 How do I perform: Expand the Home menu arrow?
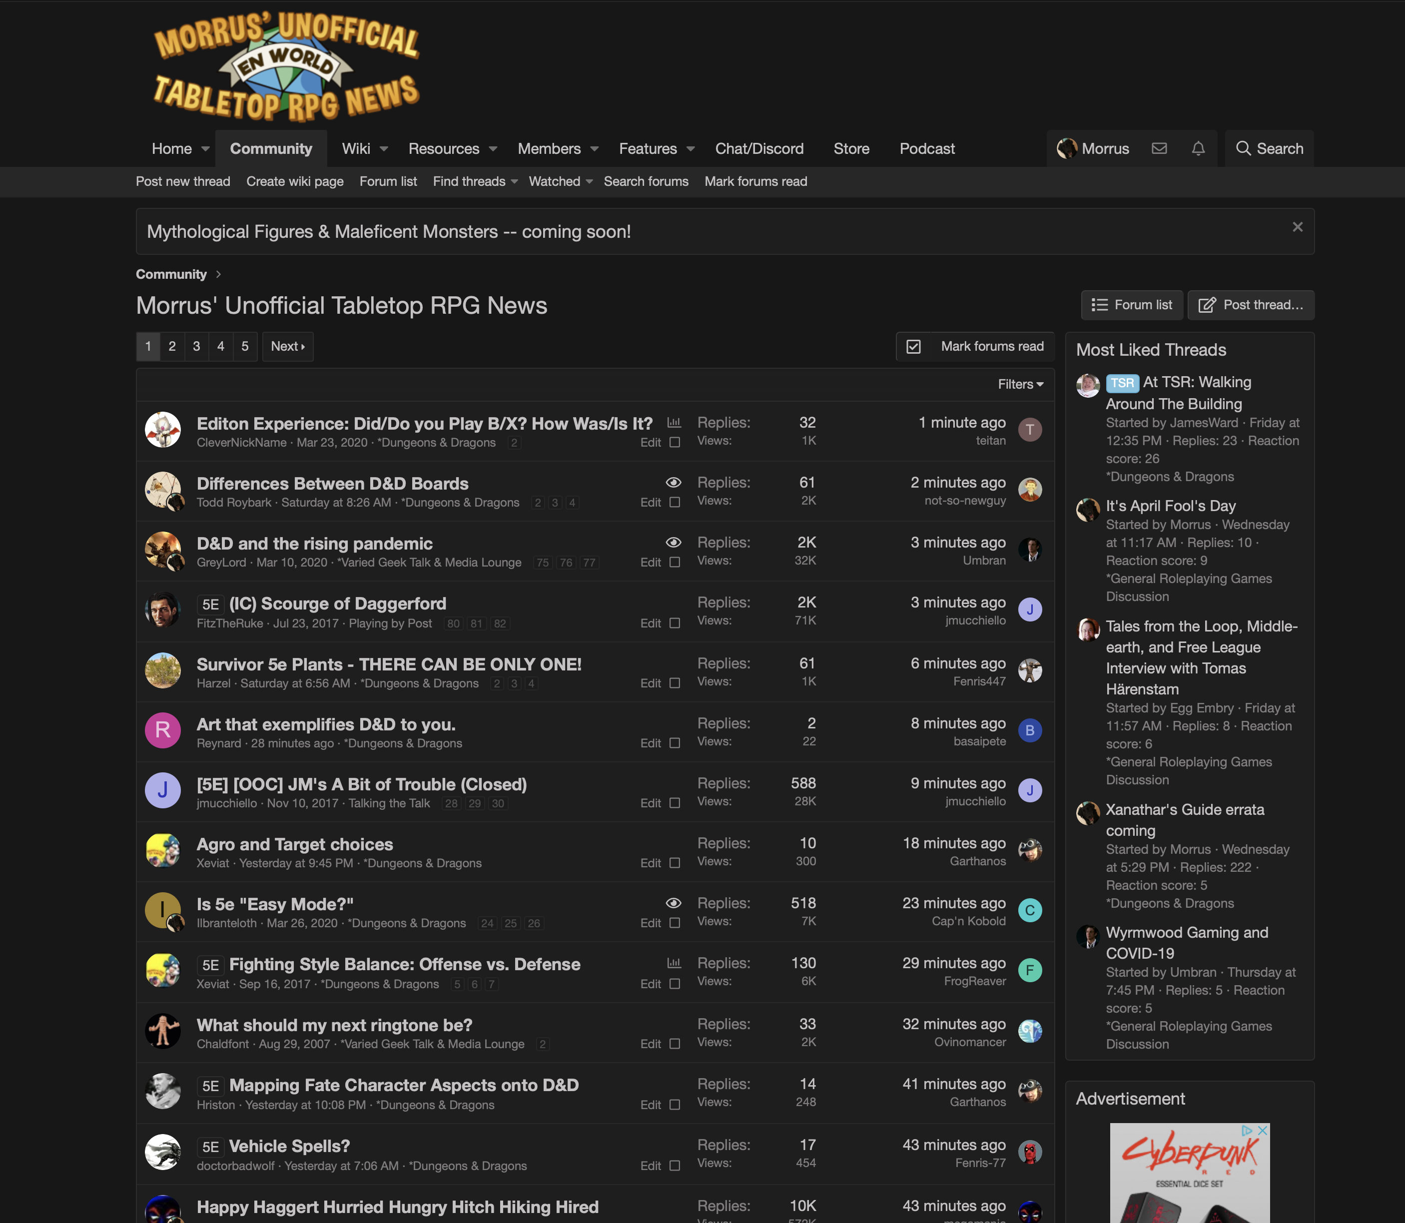205,149
